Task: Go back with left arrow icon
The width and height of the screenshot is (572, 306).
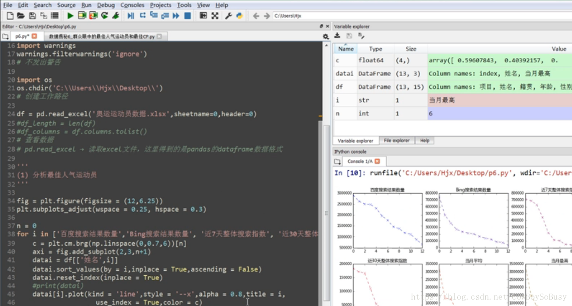Action: (x=256, y=16)
